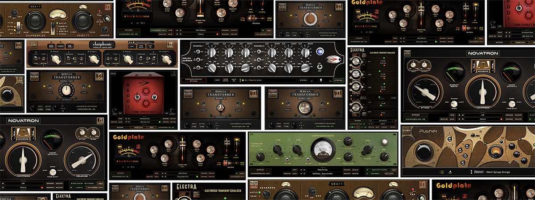Click Load button on the Hammer EQ
Screen dimensions: 535x200
(217, 80)
